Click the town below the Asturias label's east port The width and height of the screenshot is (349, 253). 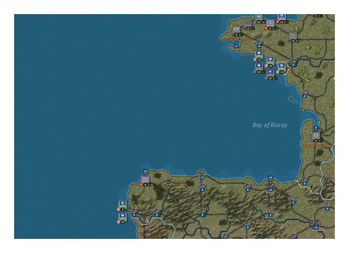coord(202,186)
